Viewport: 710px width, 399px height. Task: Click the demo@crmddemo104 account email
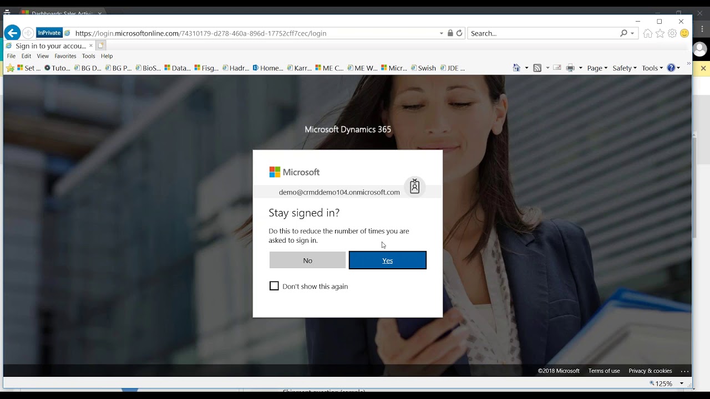tap(339, 192)
